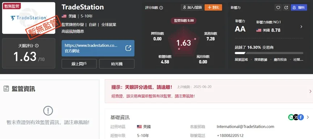The width and height of the screenshot is (313, 139).
Task: Click the 全球展業 tag
Action: [x=109, y=24]
